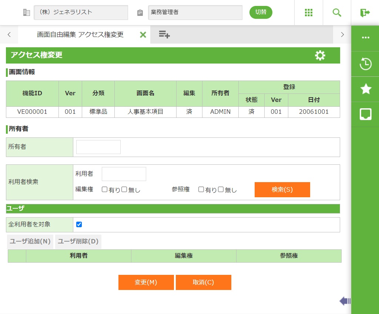Open favorites star icon in sidebar
Viewport: 379px width, 314px height.
tap(365, 89)
